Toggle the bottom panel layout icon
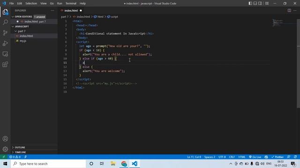Image resolution: width=300 pixels, height=168 pixels. (x=255, y=3)
